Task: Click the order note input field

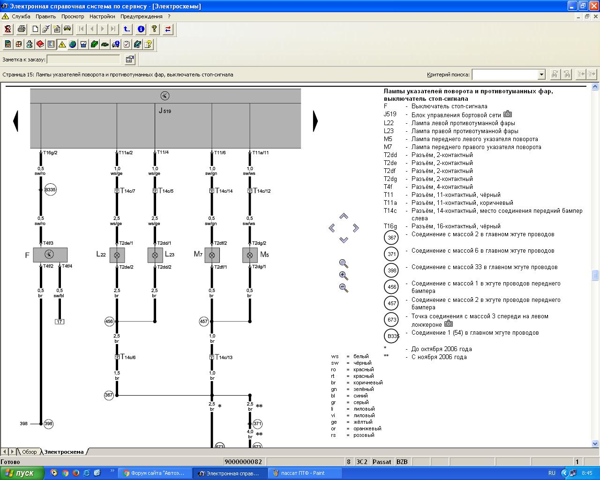Action: 83,60
